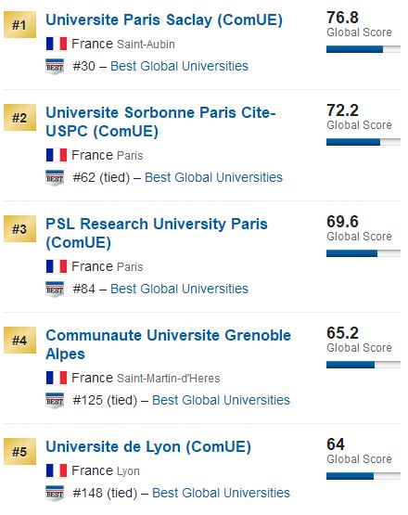The width and height of the screenshot is (408, 515).
Task: Click Best badge icon beside #84 ranking
Action: (55, 289)
